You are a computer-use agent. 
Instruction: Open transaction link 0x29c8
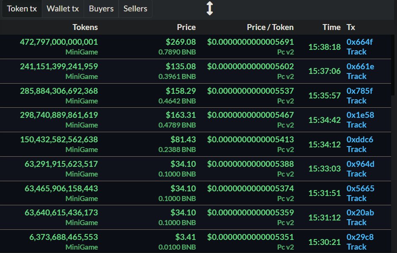(360, 237)
